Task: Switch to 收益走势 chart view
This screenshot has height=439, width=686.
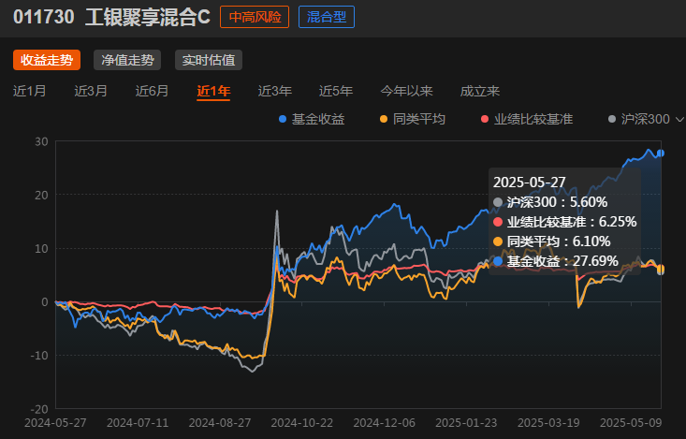Action: coord(47,60)
